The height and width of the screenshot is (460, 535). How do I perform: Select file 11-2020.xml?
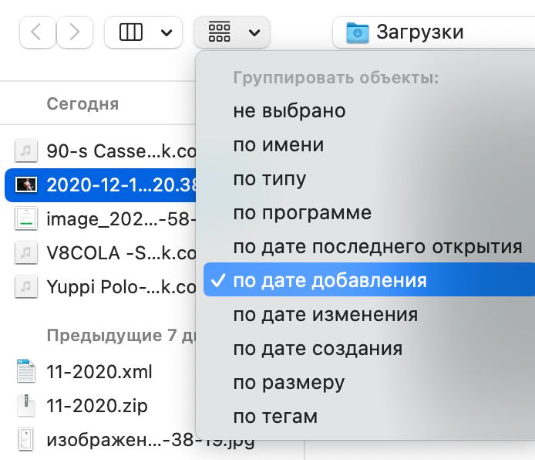pos(99,371)
